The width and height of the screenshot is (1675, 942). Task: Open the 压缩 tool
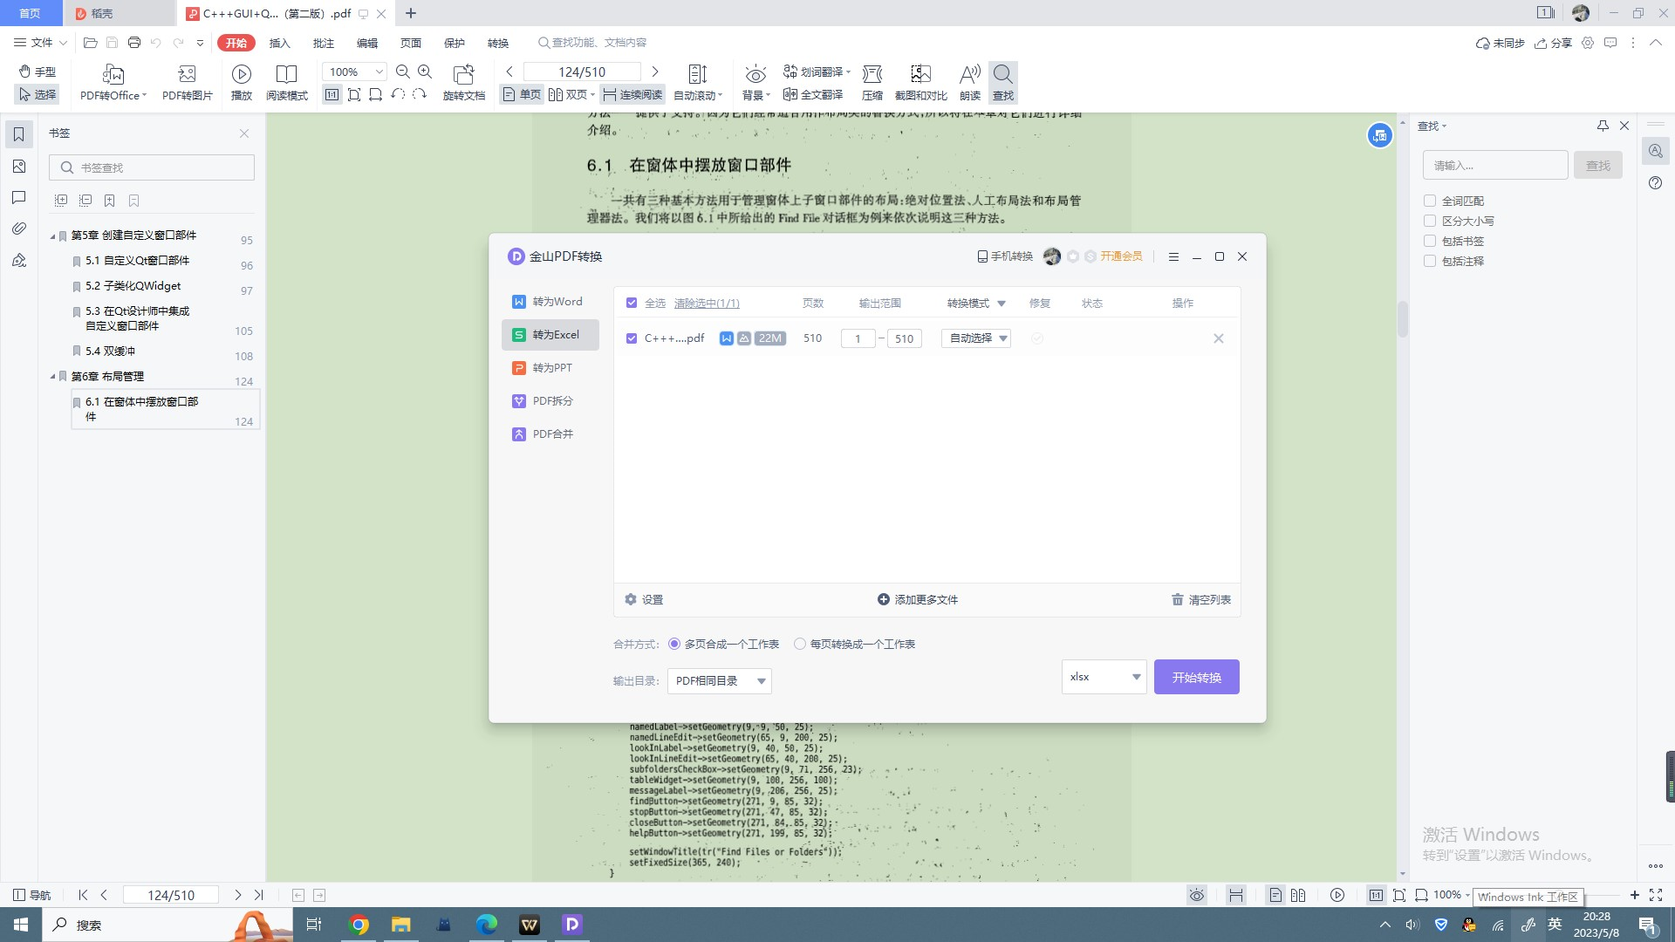pyautogui.click(x=872, y=83)
